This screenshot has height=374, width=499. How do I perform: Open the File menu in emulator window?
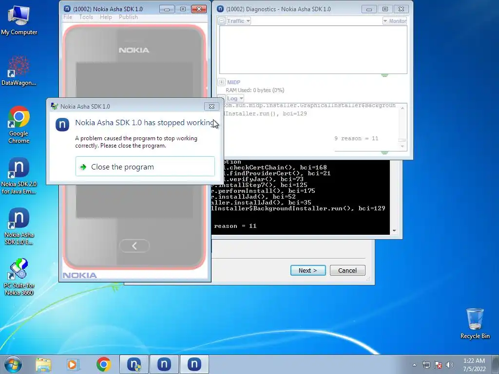coord(68,17)
